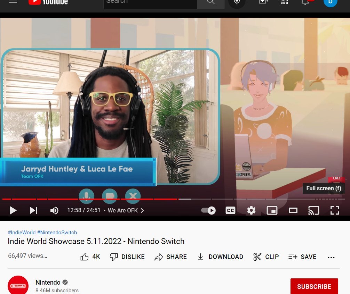Switch to theater mode

[293, 210]
